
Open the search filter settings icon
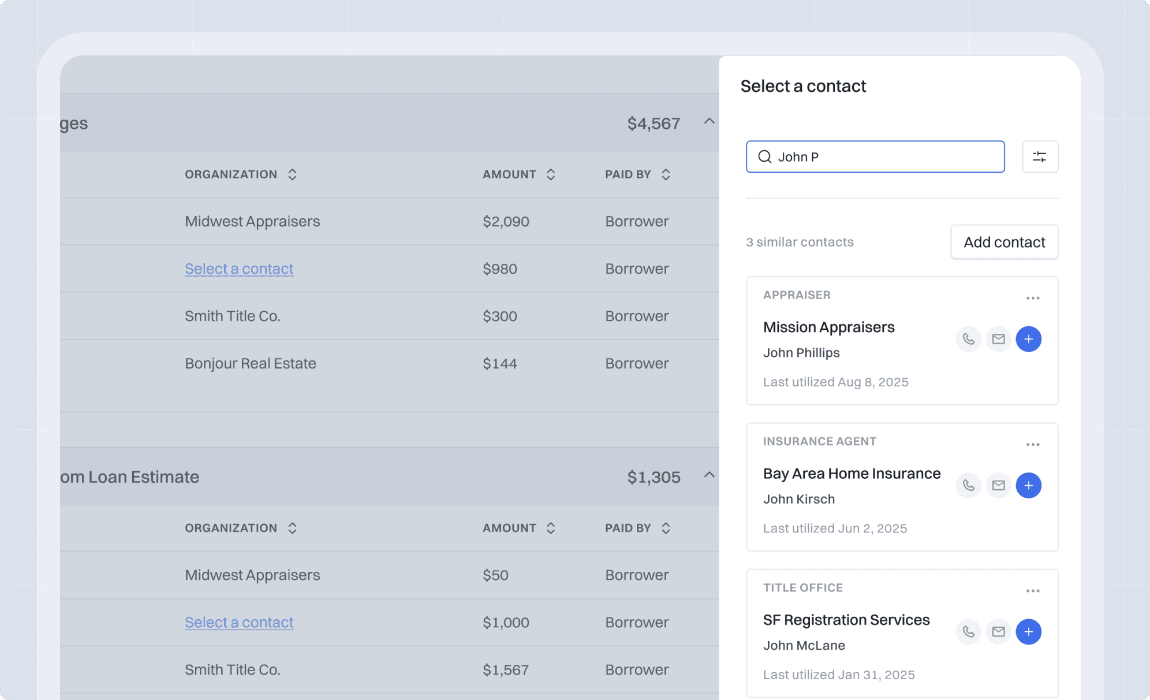click(1040, 157)
